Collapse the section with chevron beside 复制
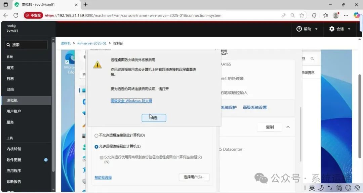363x193 pixels. pos(288,127)
